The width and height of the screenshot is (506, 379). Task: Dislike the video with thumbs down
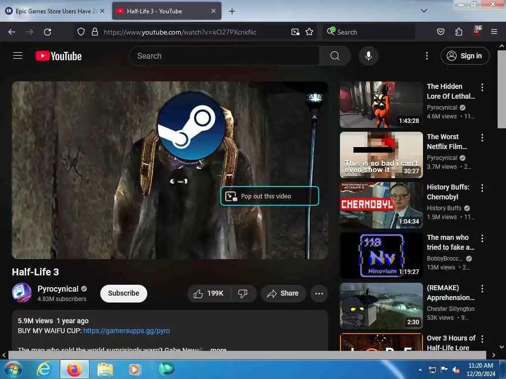click(x=243, y=293)
